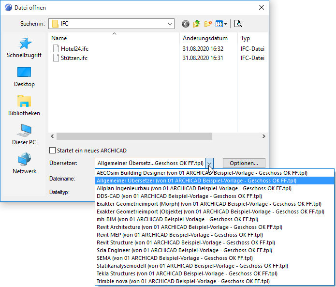Pick mh-BIM translator from list
Image resolution: width=336 pixels, height=287 pixels.
coord(215,219)
